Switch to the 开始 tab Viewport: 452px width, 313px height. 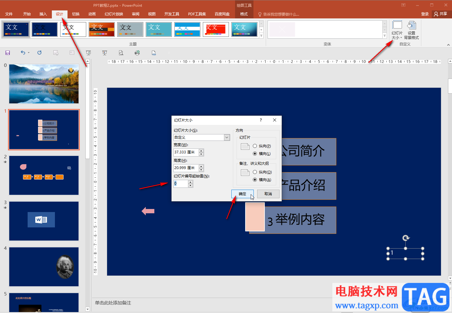(27, 14)
